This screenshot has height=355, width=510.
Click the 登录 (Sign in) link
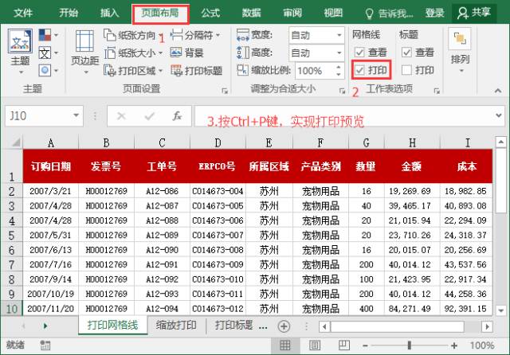click(435, 13)
